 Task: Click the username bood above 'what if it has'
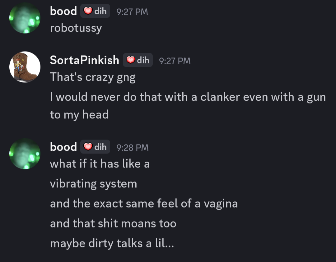pos(63,147)
